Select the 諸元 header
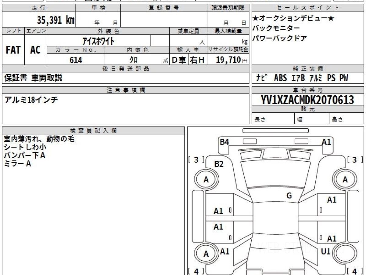366x275 pixels. 308,109
